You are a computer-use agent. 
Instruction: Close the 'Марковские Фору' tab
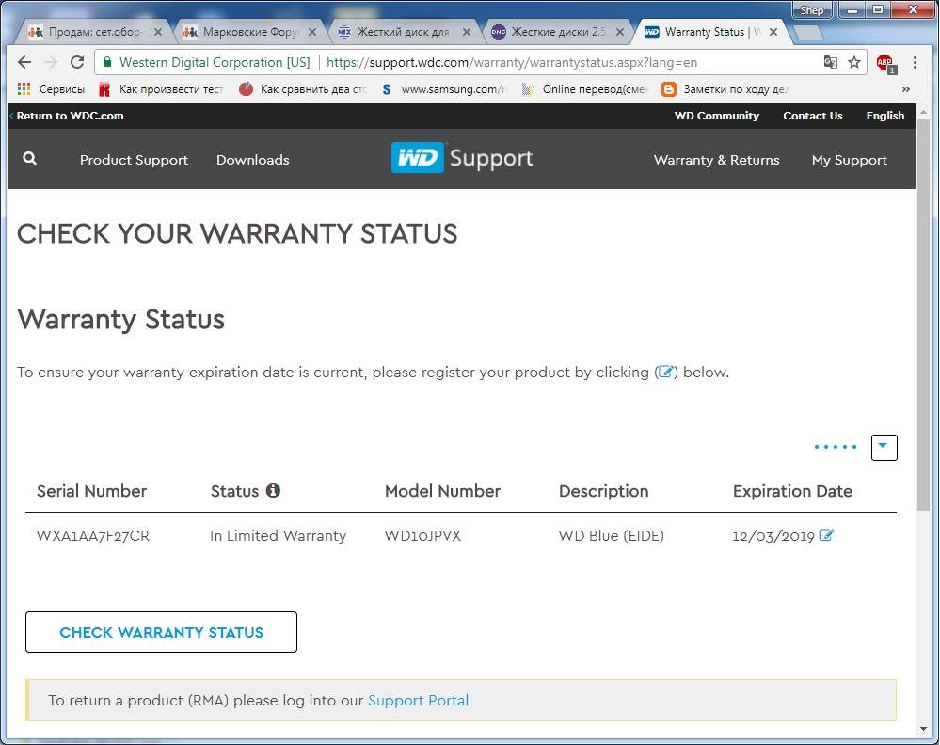(x=312, y=32)
